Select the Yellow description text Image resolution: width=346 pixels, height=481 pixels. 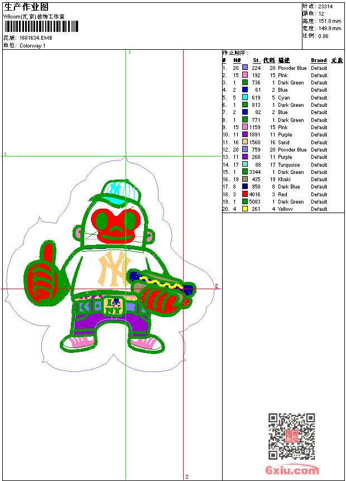pos(285,209)
